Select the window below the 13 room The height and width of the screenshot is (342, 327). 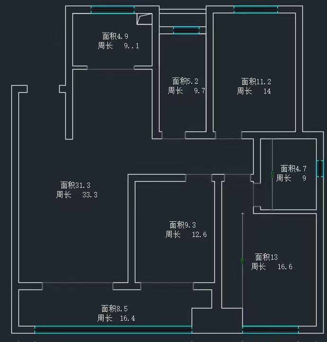coord(270,330)
